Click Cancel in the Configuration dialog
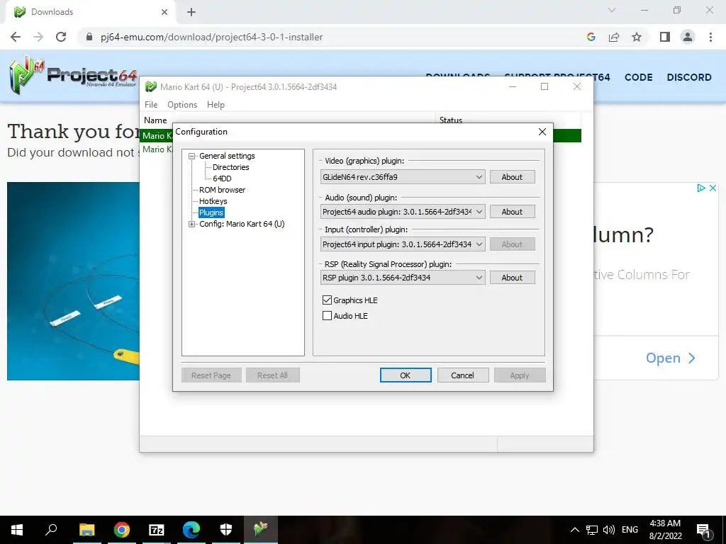Viewport: 726px width, 544px height. (462, 375)
